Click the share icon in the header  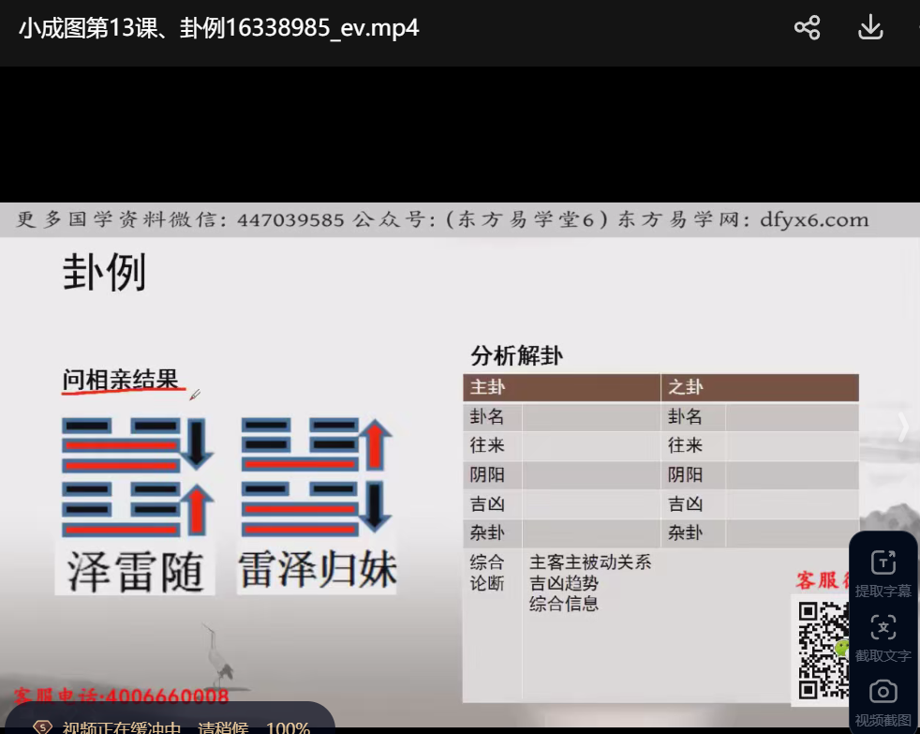pyautogui.click(x=807, y=27)
